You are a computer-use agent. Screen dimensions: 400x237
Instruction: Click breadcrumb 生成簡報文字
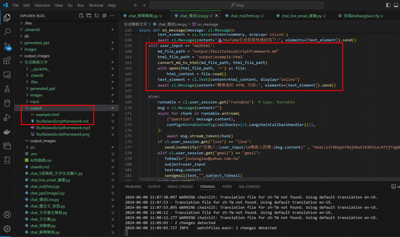pyautogui.click(x=136, y=24)
